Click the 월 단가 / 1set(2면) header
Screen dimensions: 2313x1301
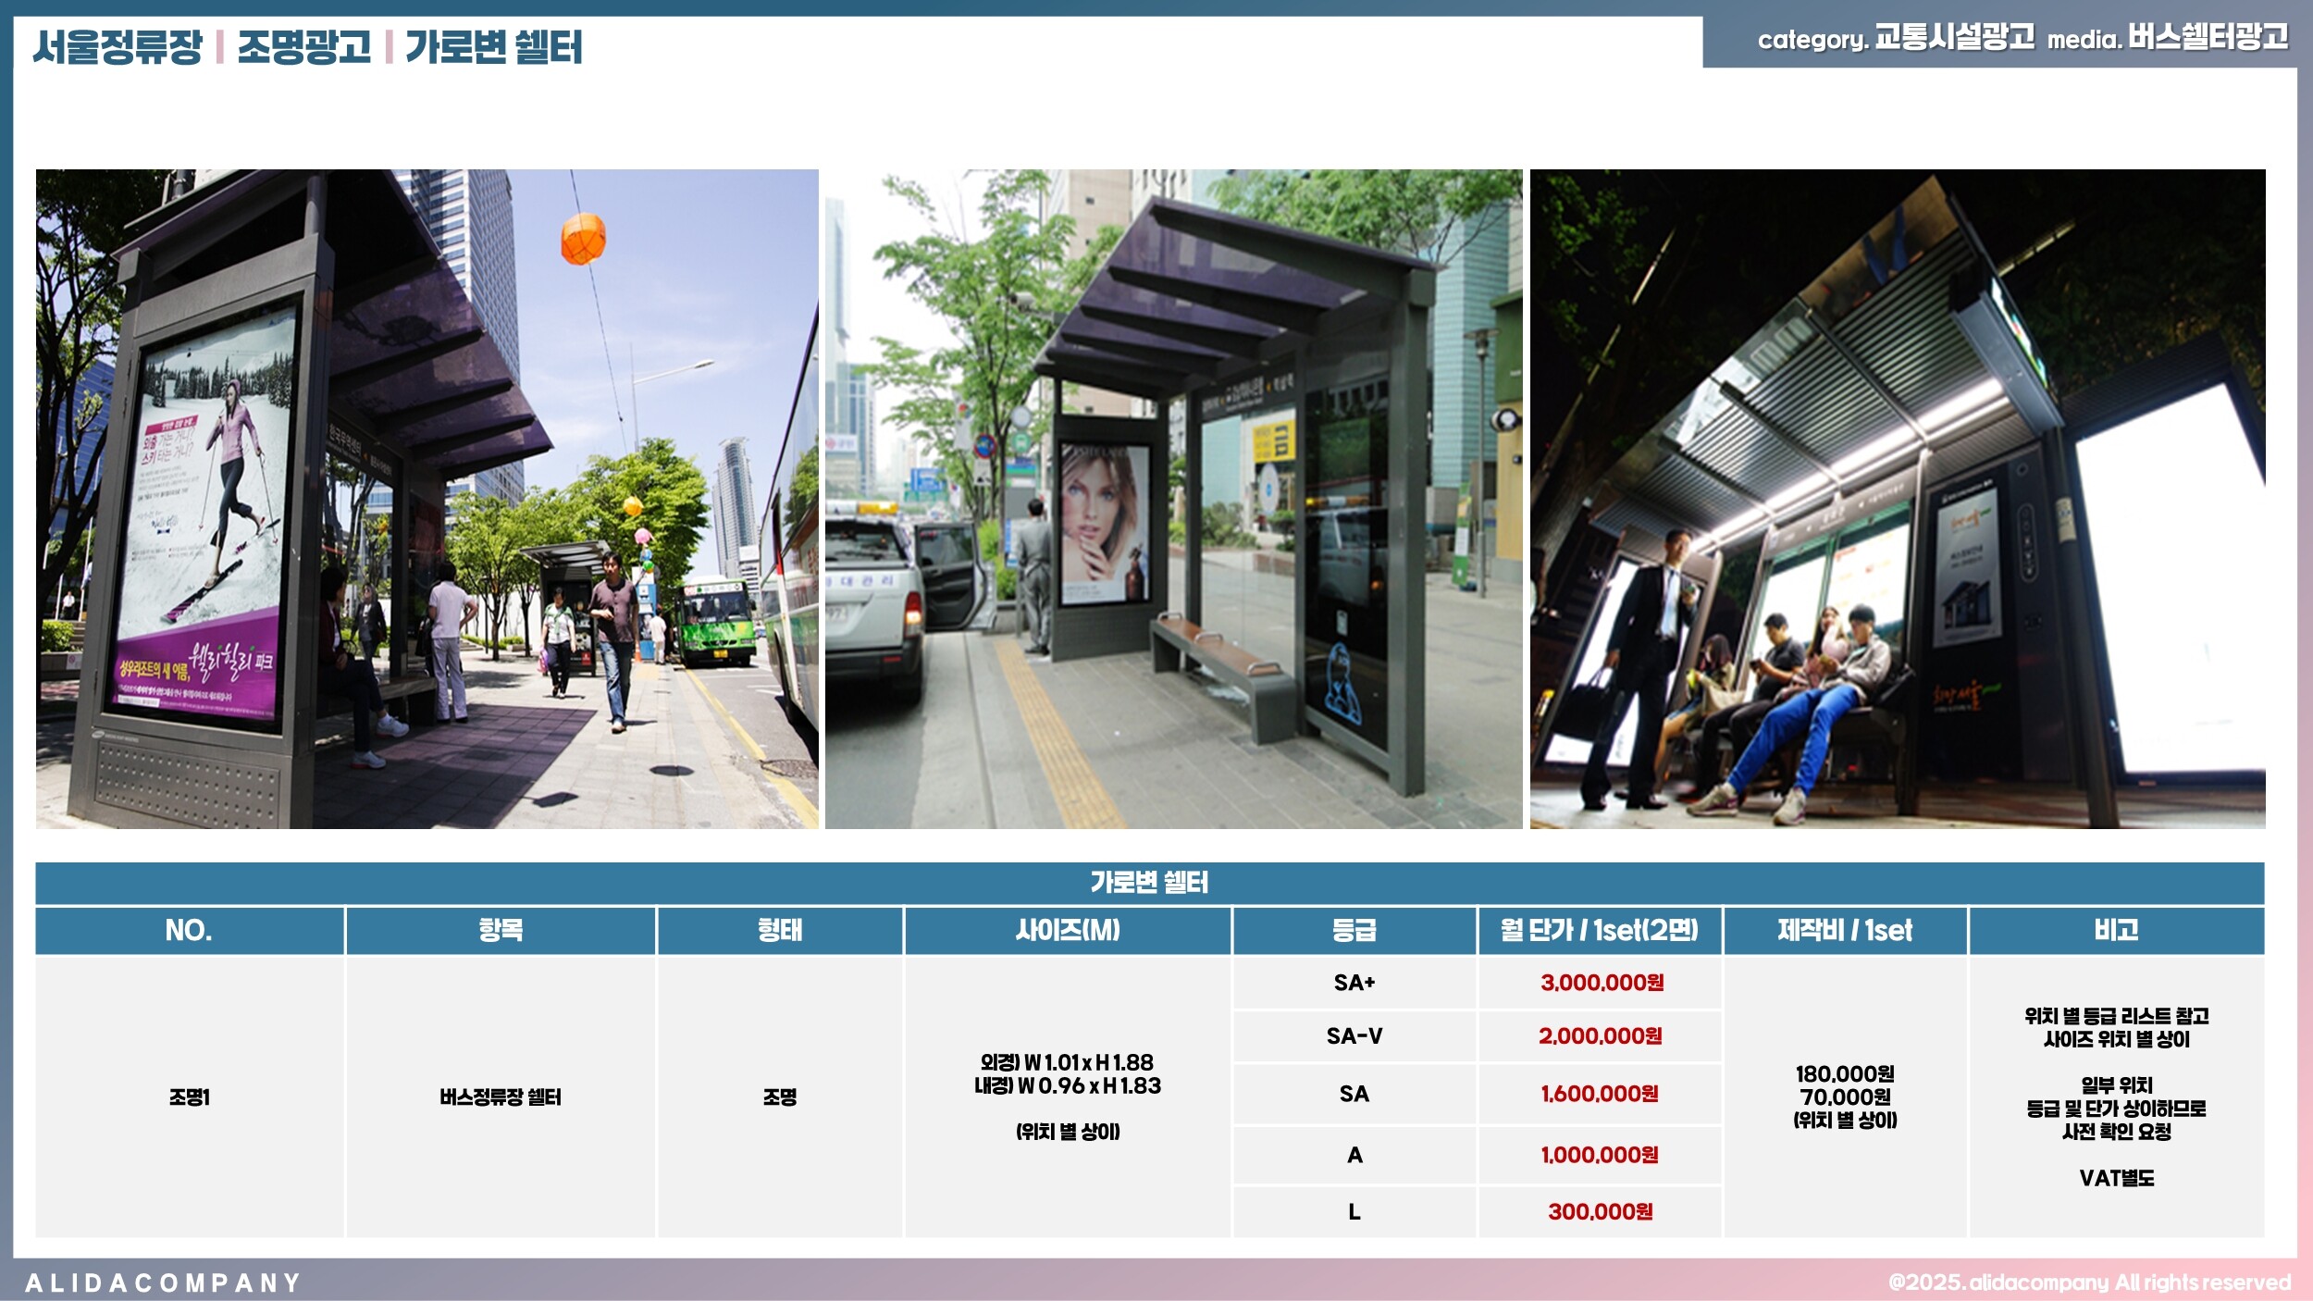click(x=1599, y=930)
